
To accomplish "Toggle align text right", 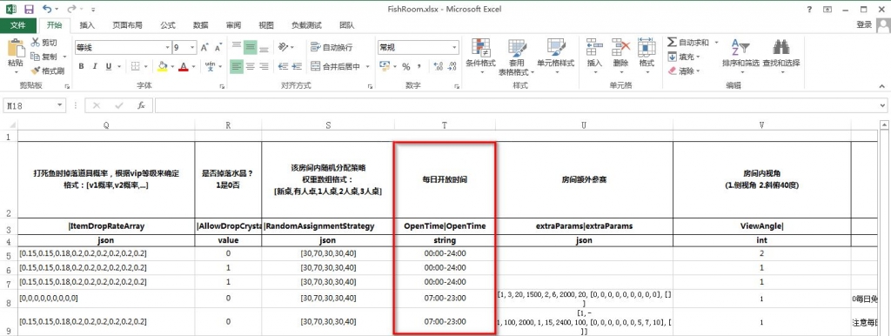I will point(264,66).
